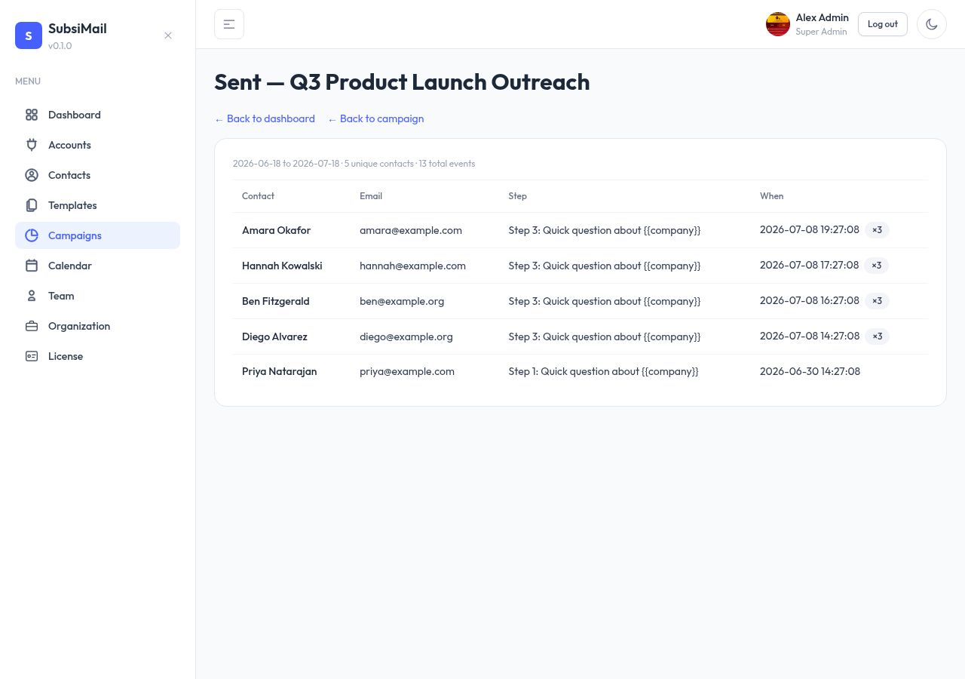Click the Campaigns pie chart icon

point(32,235)
